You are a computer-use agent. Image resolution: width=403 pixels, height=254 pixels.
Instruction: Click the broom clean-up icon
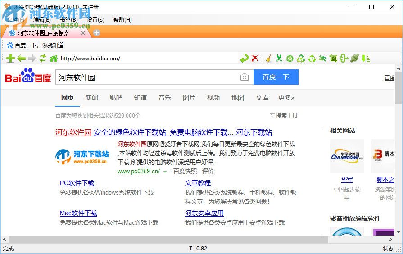(x=269, y=59)
